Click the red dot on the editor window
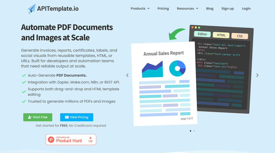This screenshot has height=153, width=275. [x=192, y=27]
